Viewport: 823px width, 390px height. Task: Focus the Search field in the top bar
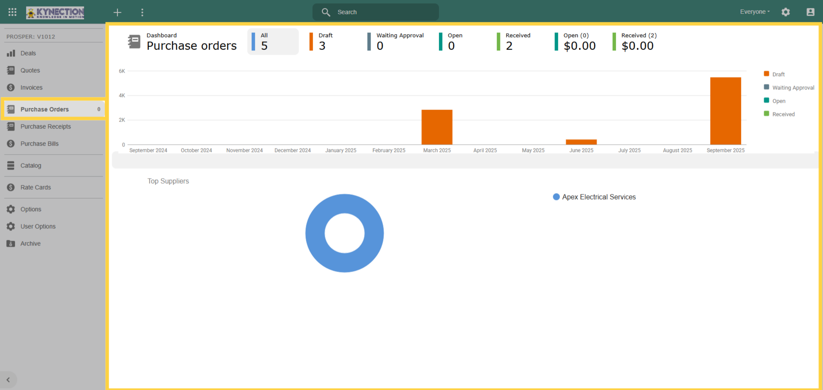pyautogui.click(x=375, y=12)
